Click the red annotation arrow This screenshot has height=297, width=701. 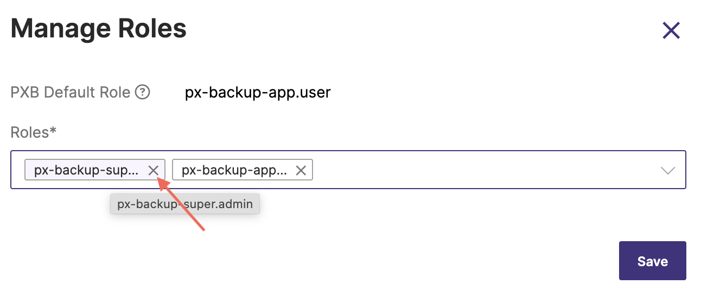(184, 206)
